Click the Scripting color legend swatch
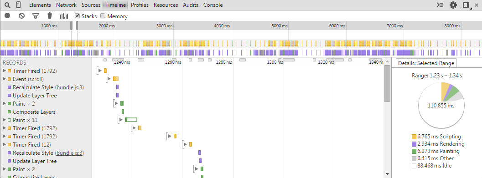Viewport: 482px width, 178px height. pos(414,137)
